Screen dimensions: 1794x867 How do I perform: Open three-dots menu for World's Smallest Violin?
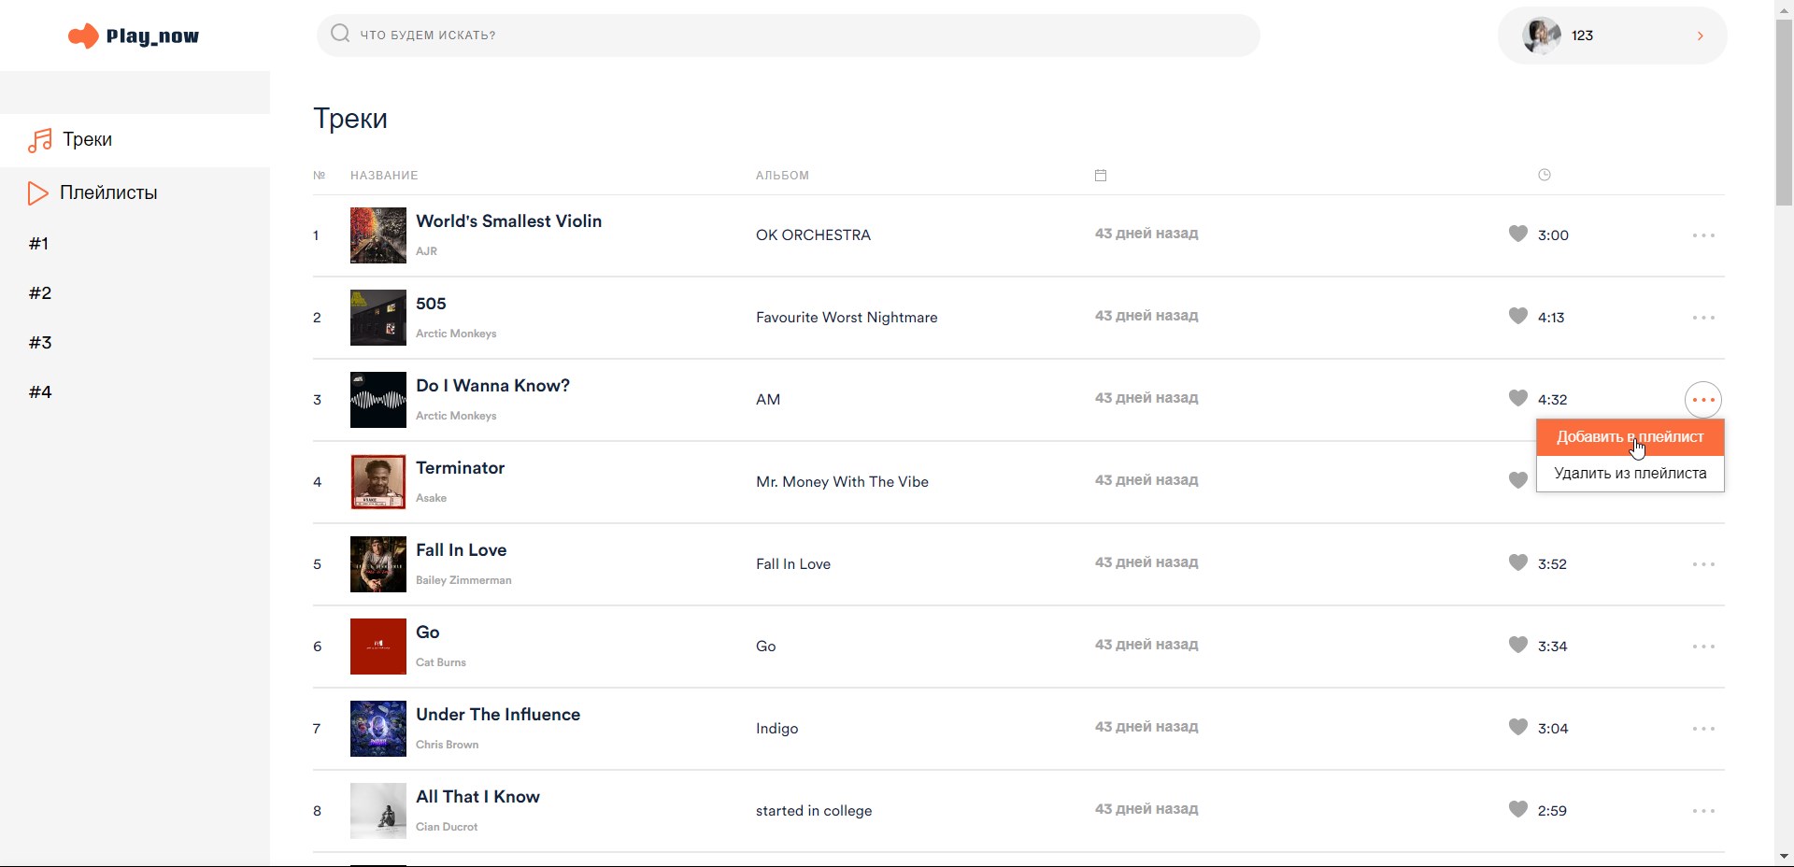tap(1703, 235)
